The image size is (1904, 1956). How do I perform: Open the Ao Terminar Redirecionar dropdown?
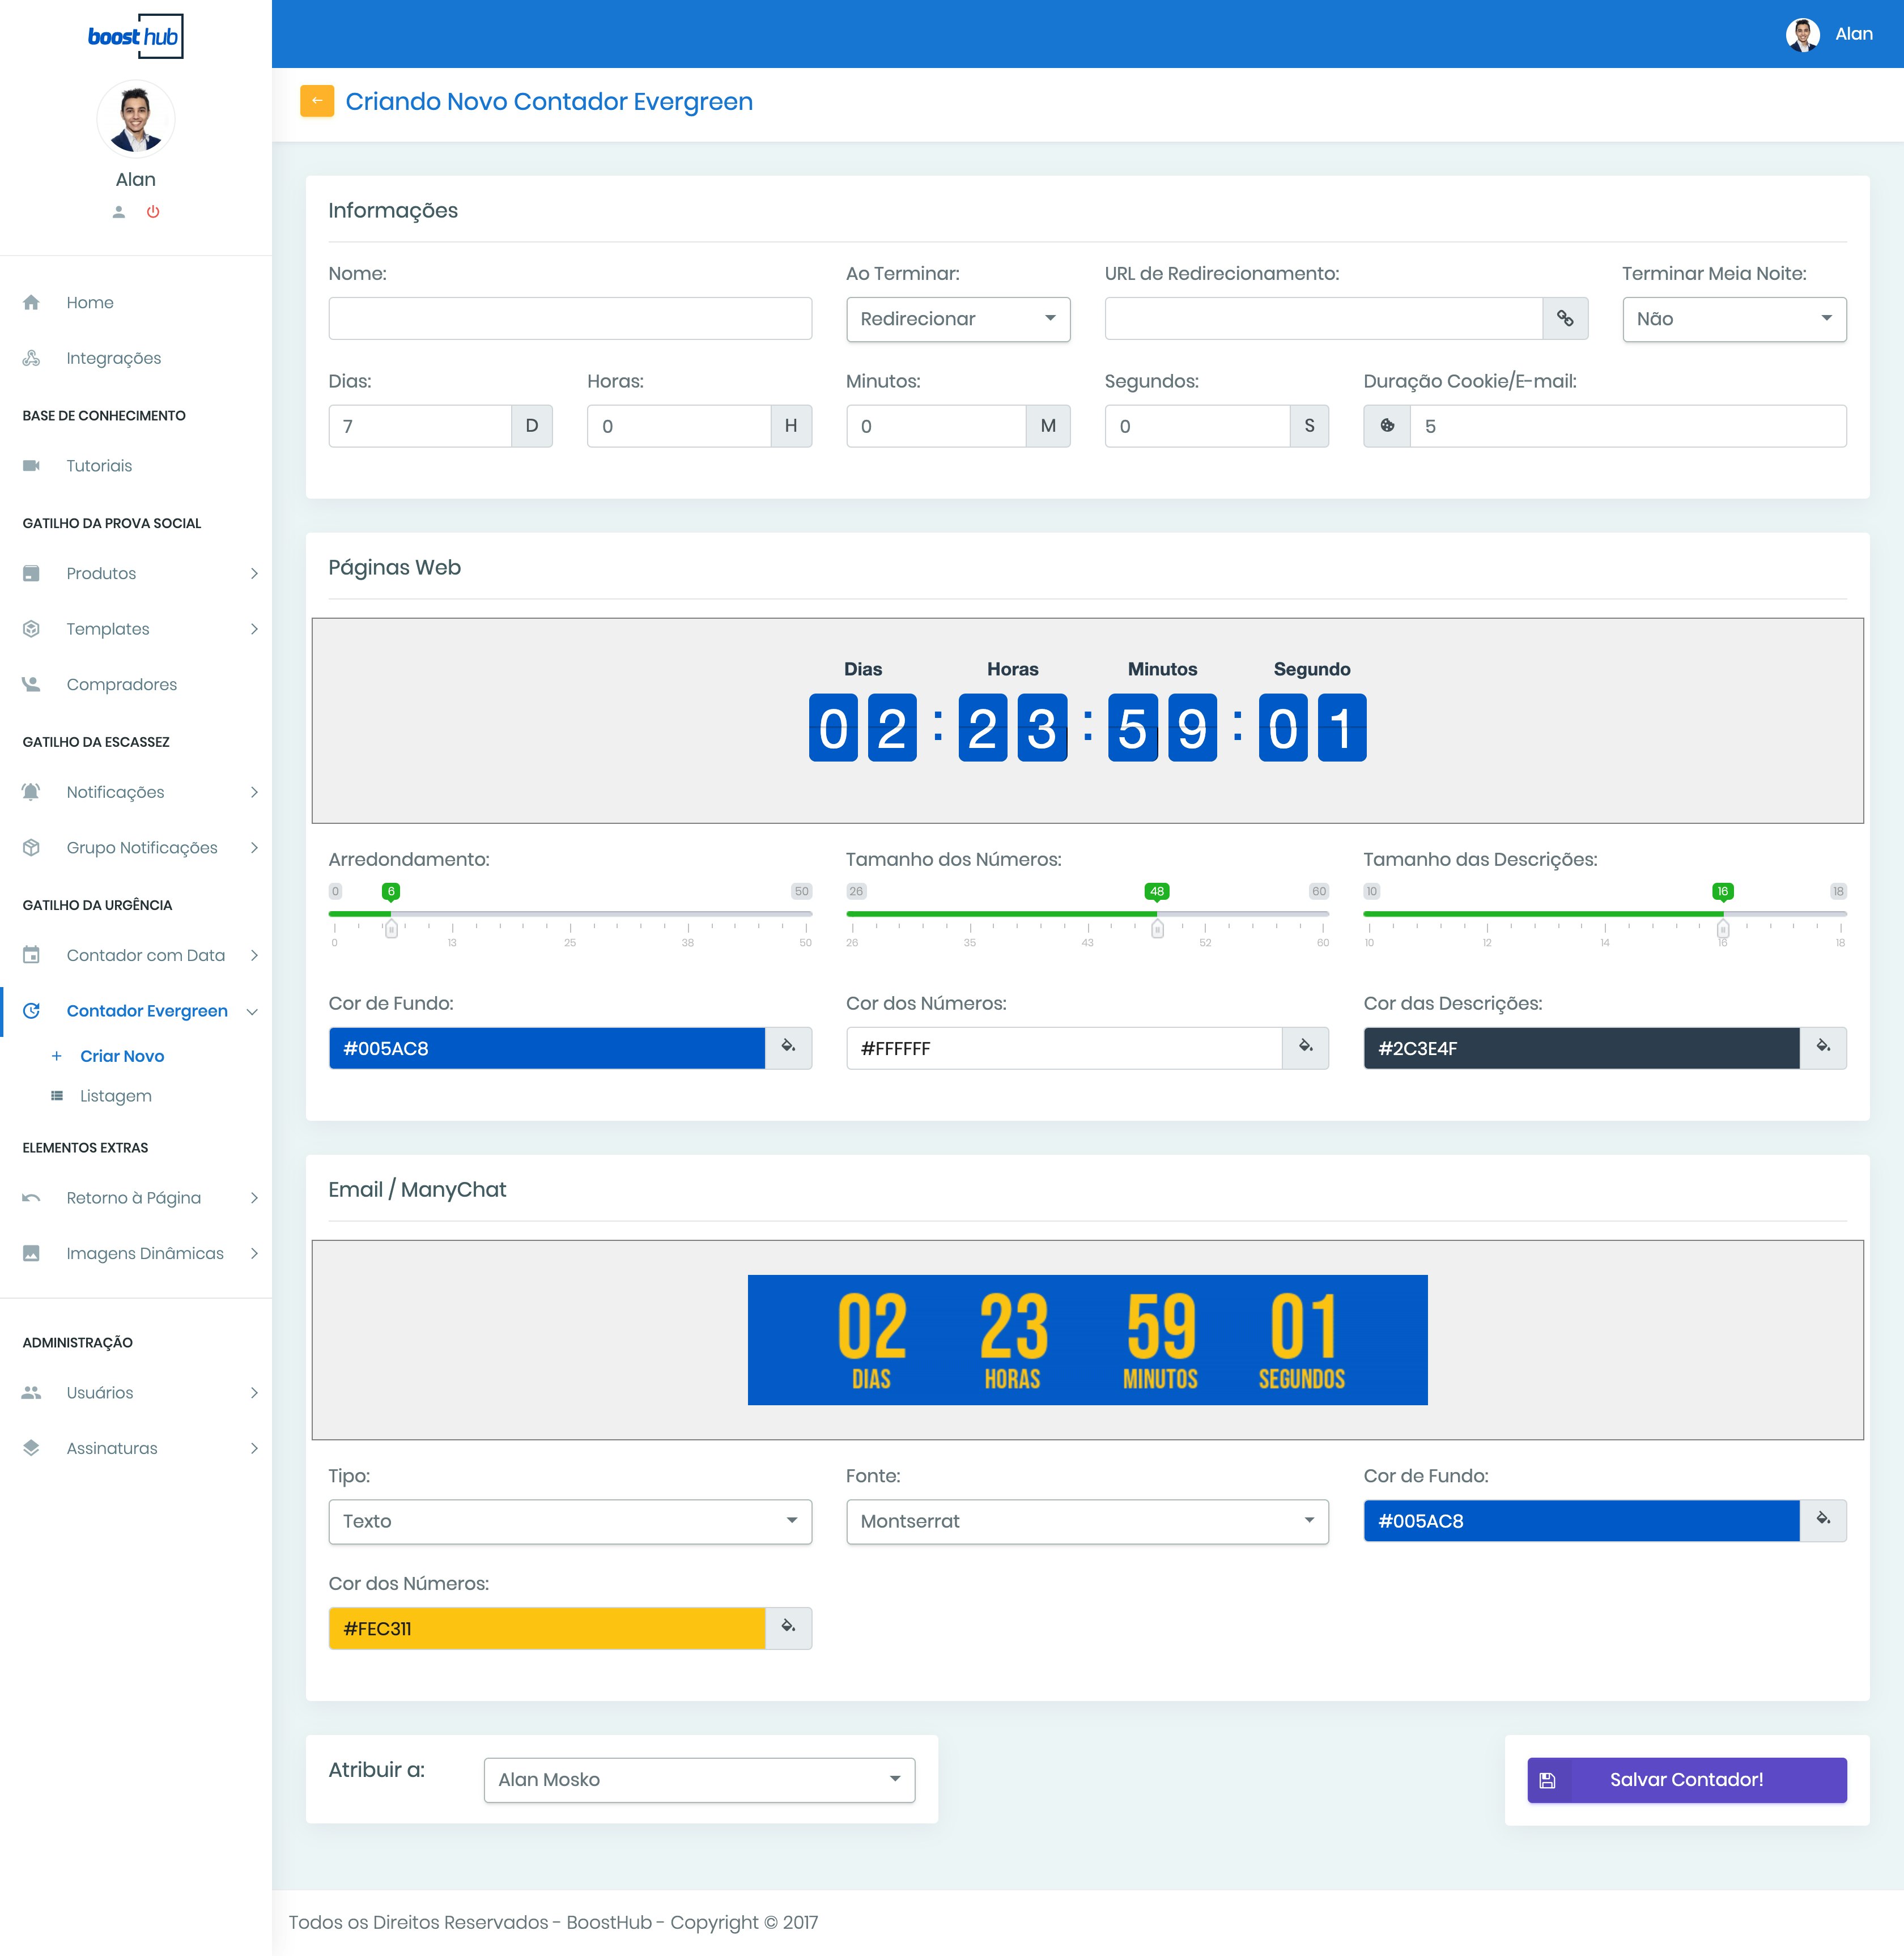coord(957,319)
